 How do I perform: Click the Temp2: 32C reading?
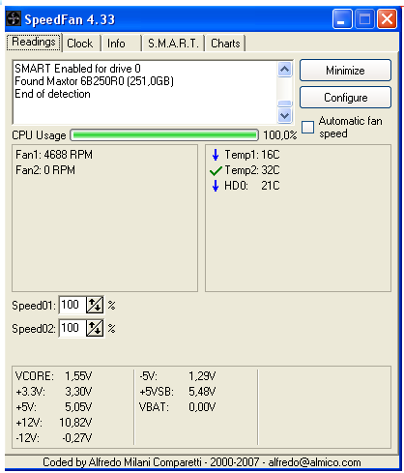pos(252,170)
